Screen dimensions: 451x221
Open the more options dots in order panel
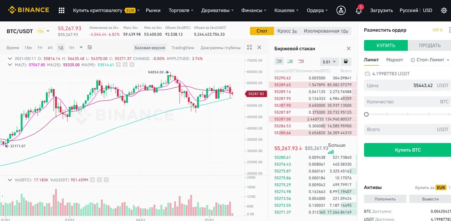[449, 30]
